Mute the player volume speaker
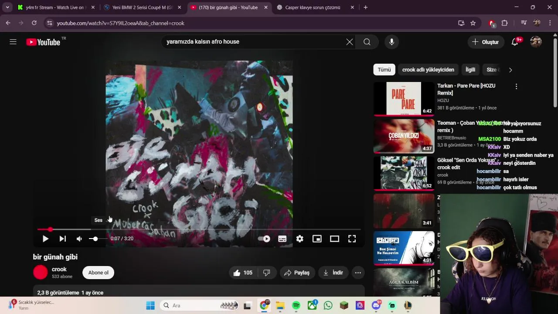558x314 pixels. click(x=79, y=239)
